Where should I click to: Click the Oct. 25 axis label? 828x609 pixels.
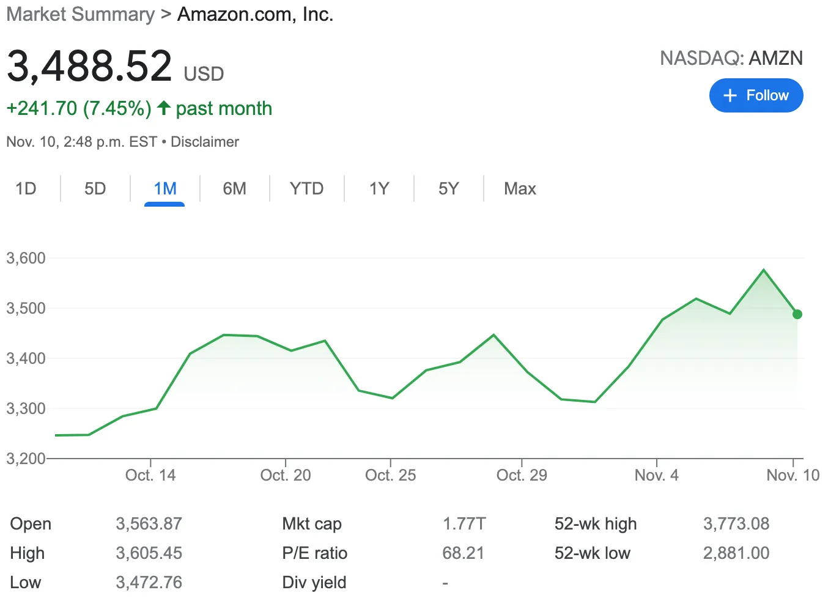(390, 475)
